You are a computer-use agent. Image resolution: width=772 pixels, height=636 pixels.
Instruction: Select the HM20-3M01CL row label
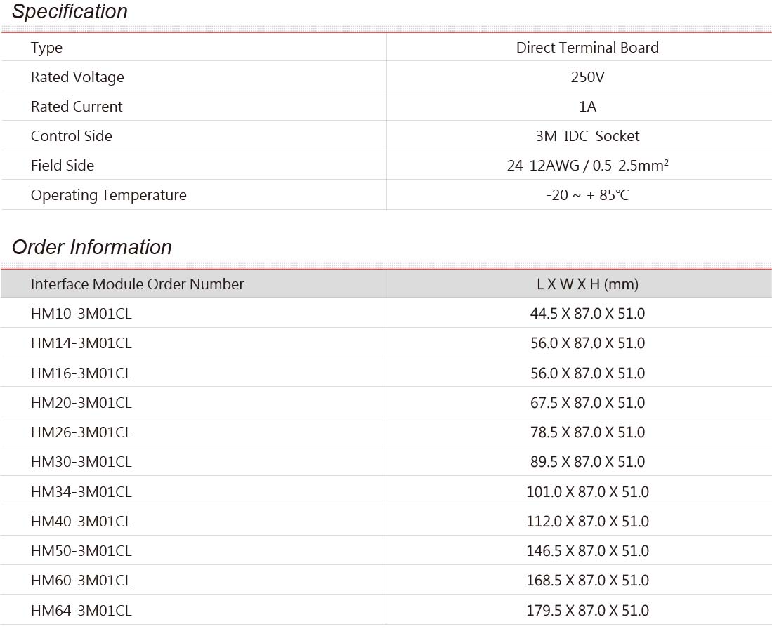coord(81,403)
